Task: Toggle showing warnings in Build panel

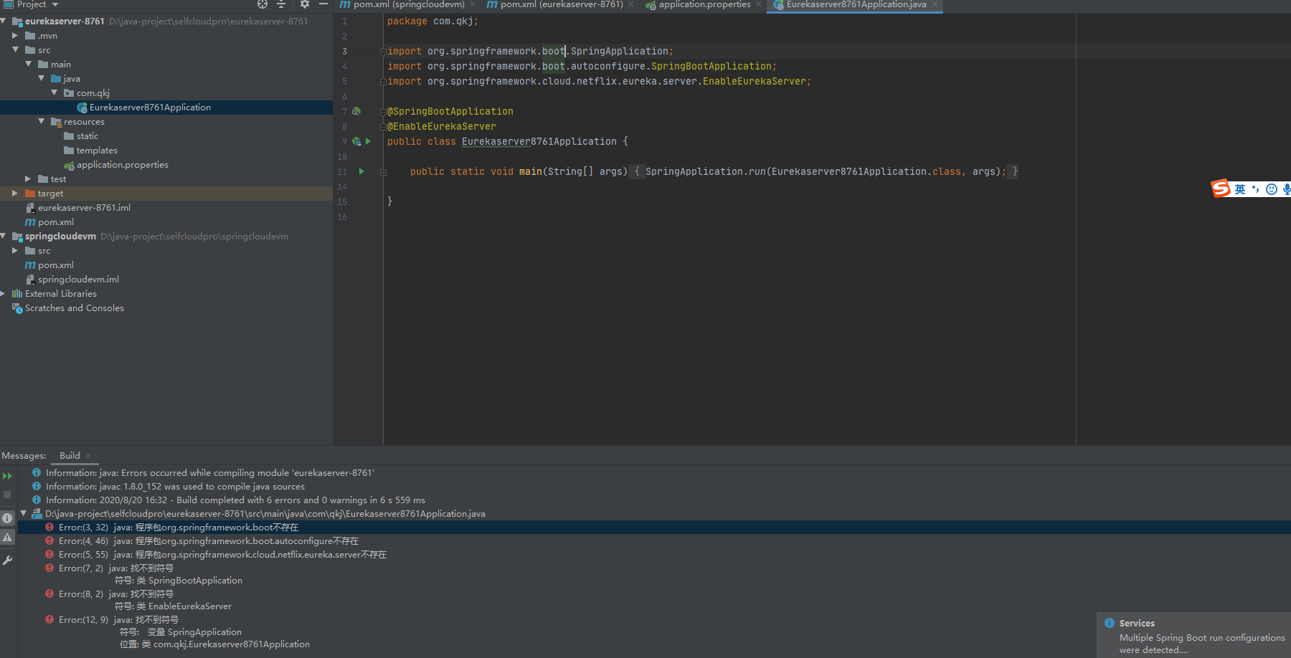Action: (7, 537)
